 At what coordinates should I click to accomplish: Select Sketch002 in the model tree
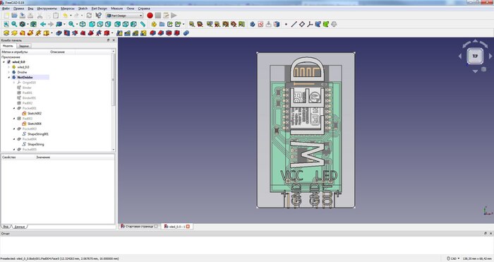point(35,114)
